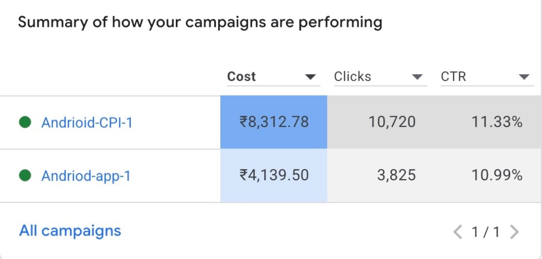542x259 pixels.
Task: Go to All campaigns
Action: 70,231
